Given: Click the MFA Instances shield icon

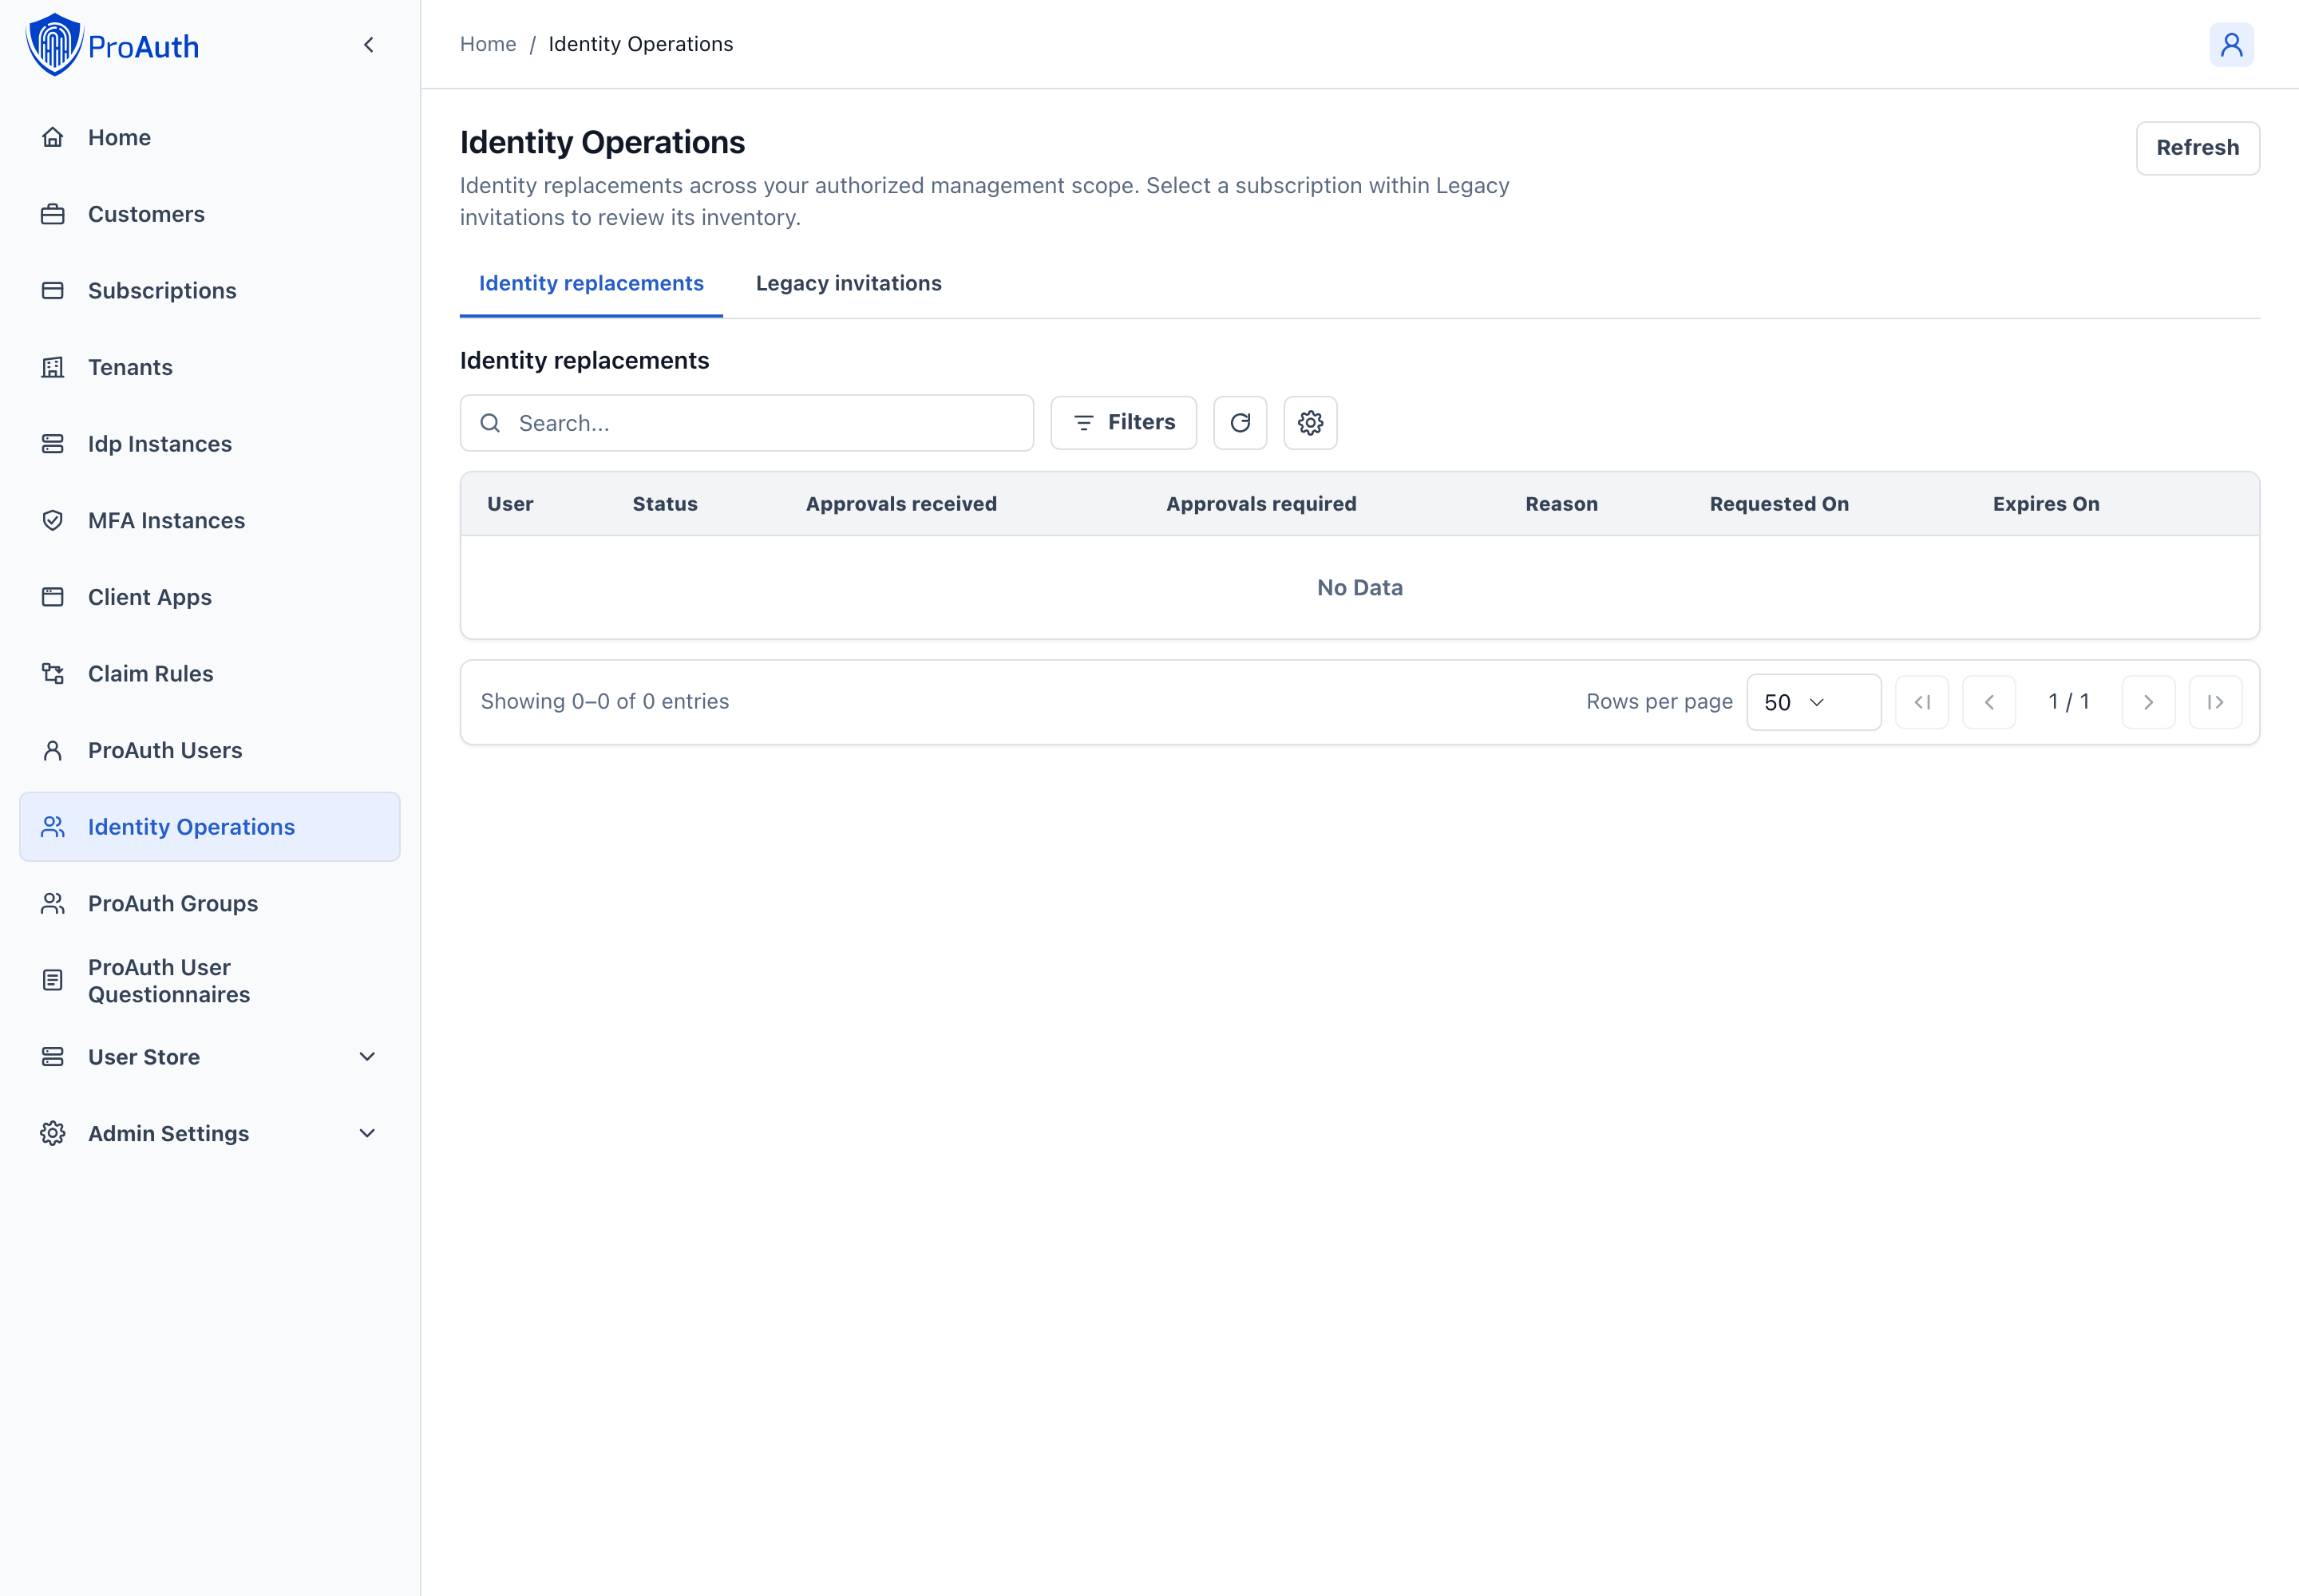Looking at the screenshot, I should pos(53,520).
